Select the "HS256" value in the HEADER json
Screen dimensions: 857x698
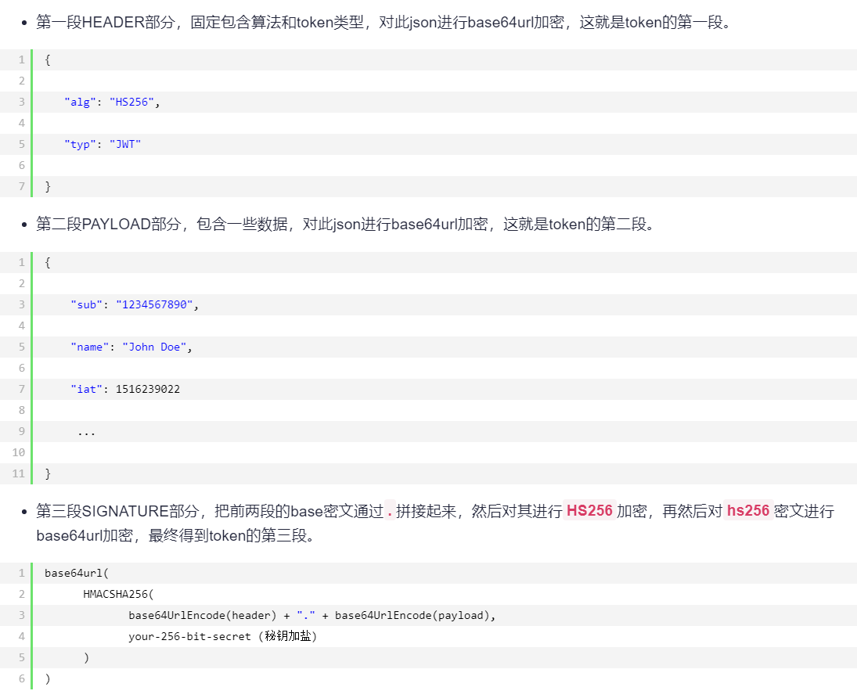133,102
